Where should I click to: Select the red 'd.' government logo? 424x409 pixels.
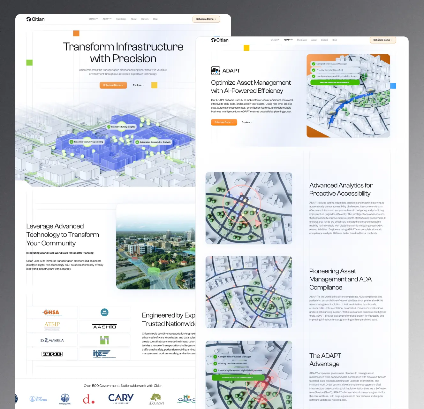pos(89,399)
